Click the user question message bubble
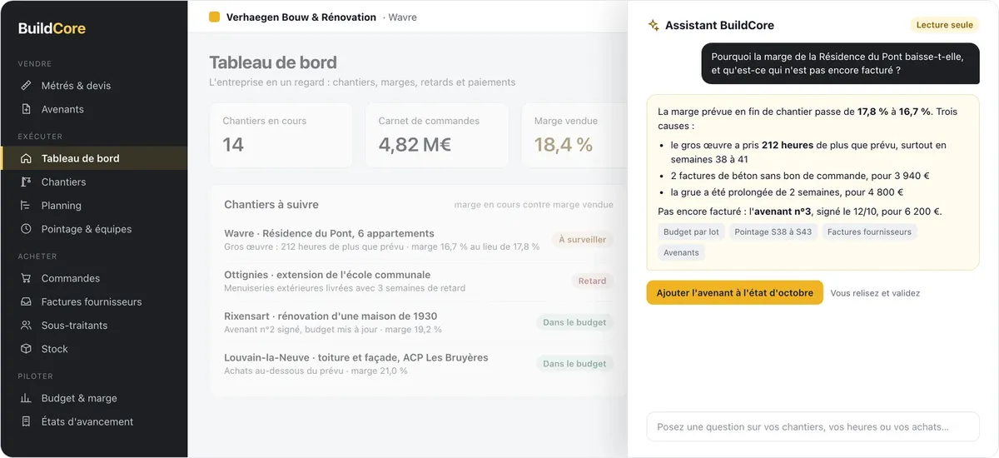Viewport: 999px width, 458px height. tap(840, 64)
